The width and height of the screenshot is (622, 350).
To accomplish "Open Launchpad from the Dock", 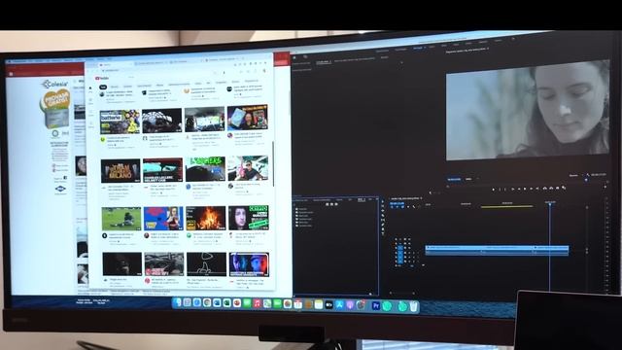I will [187, 303].
